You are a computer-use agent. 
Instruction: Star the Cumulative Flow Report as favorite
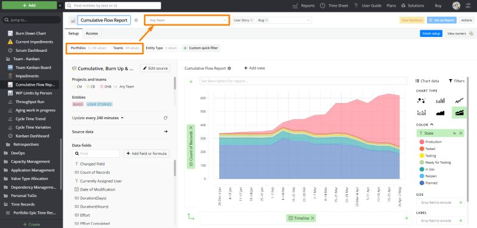[x=136, y=20]
